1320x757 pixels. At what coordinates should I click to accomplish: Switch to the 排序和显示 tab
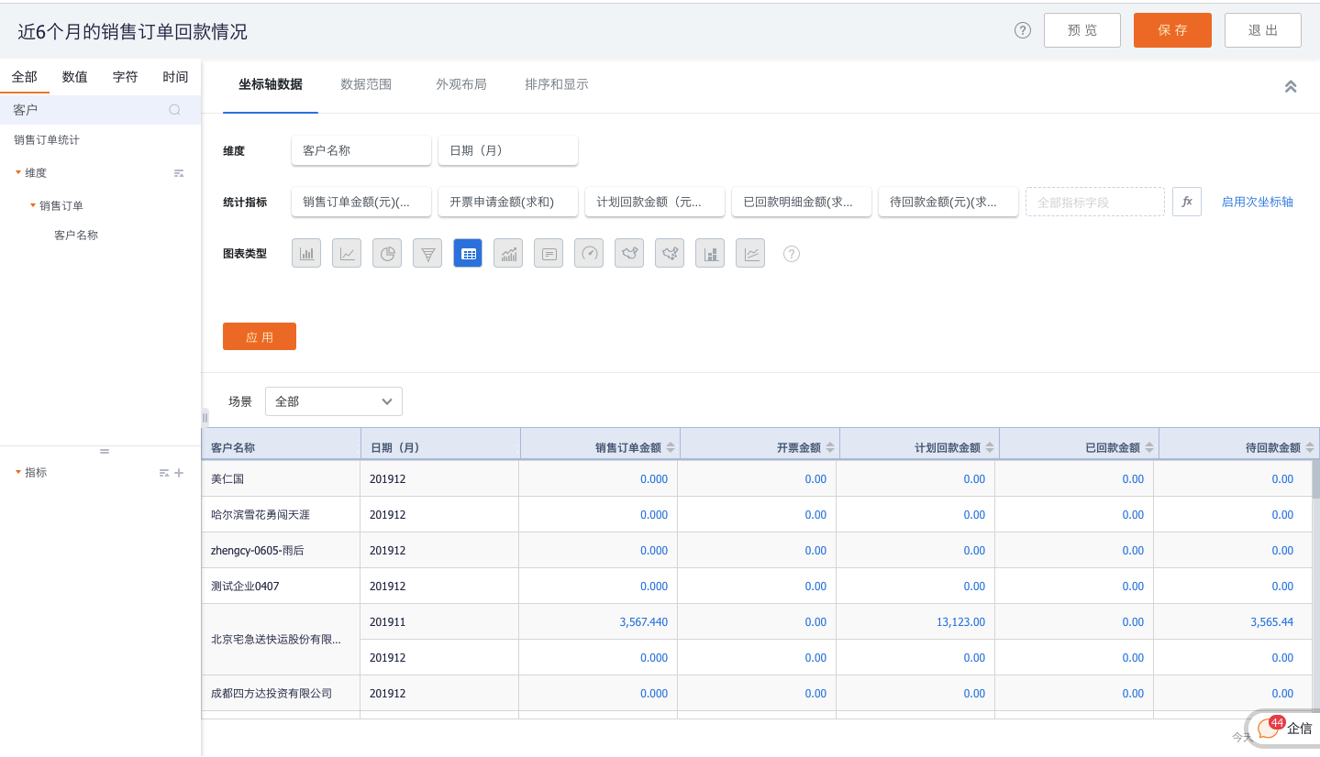pyautogui.click(x=557, y=84)
